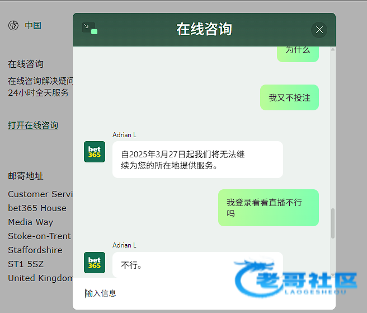The height and width of the screenshot is (313, 367).
Task: Minimize the chat window using the shrink icon
Action: [x=90, y=29]
